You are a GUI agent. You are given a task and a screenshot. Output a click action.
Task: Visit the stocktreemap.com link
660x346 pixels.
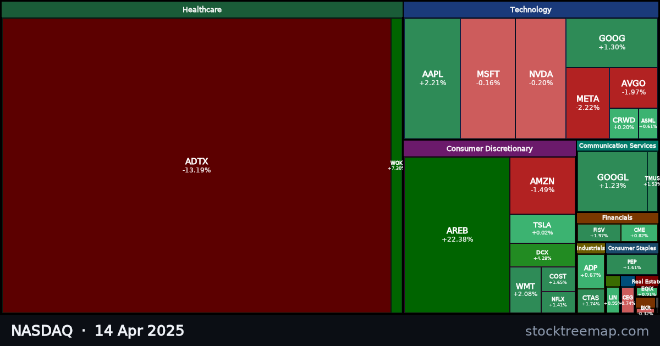[x=587, y=331]
